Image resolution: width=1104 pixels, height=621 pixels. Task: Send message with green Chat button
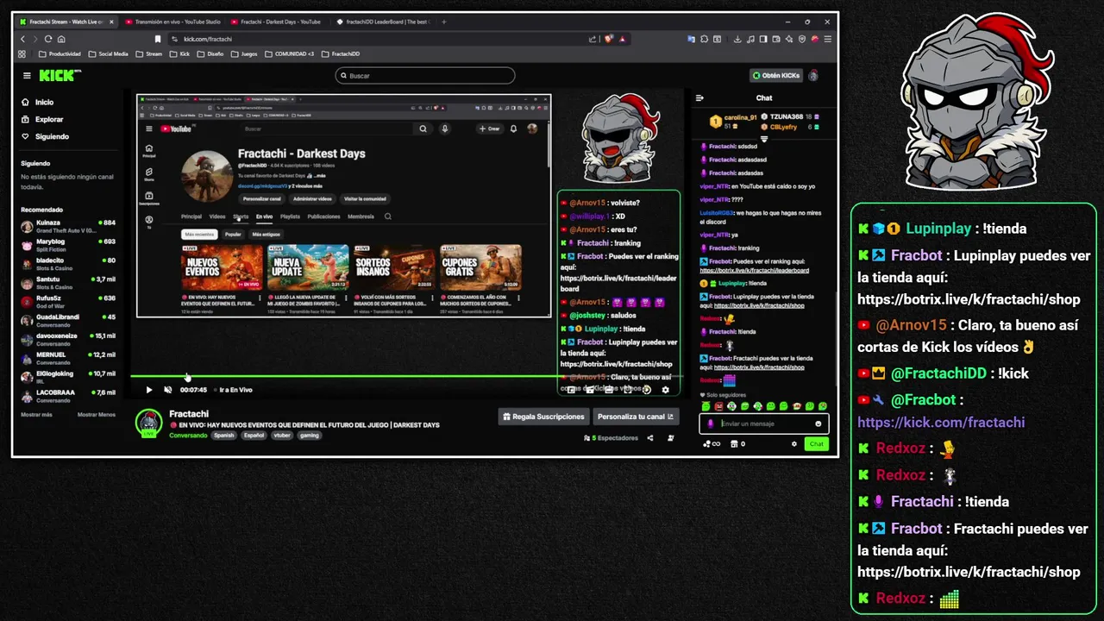pos(816,444)
